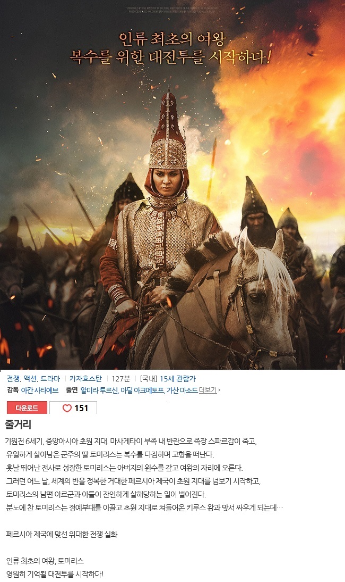Click the movie poster image

[x=172, y=185]
